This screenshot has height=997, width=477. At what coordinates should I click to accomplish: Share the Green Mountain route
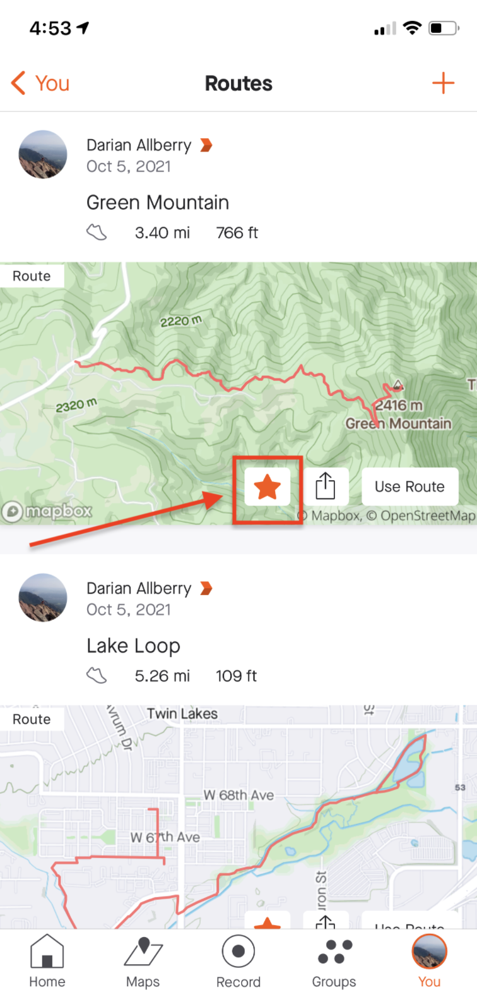(325, 487)
